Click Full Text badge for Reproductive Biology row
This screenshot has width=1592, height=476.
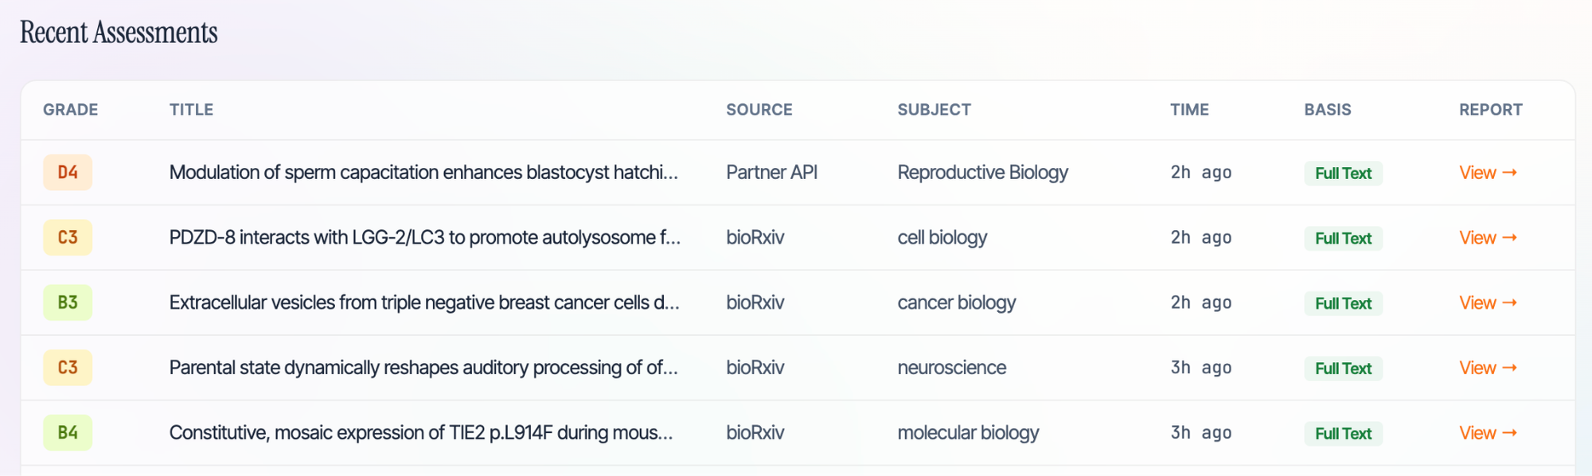point(1343,174)
